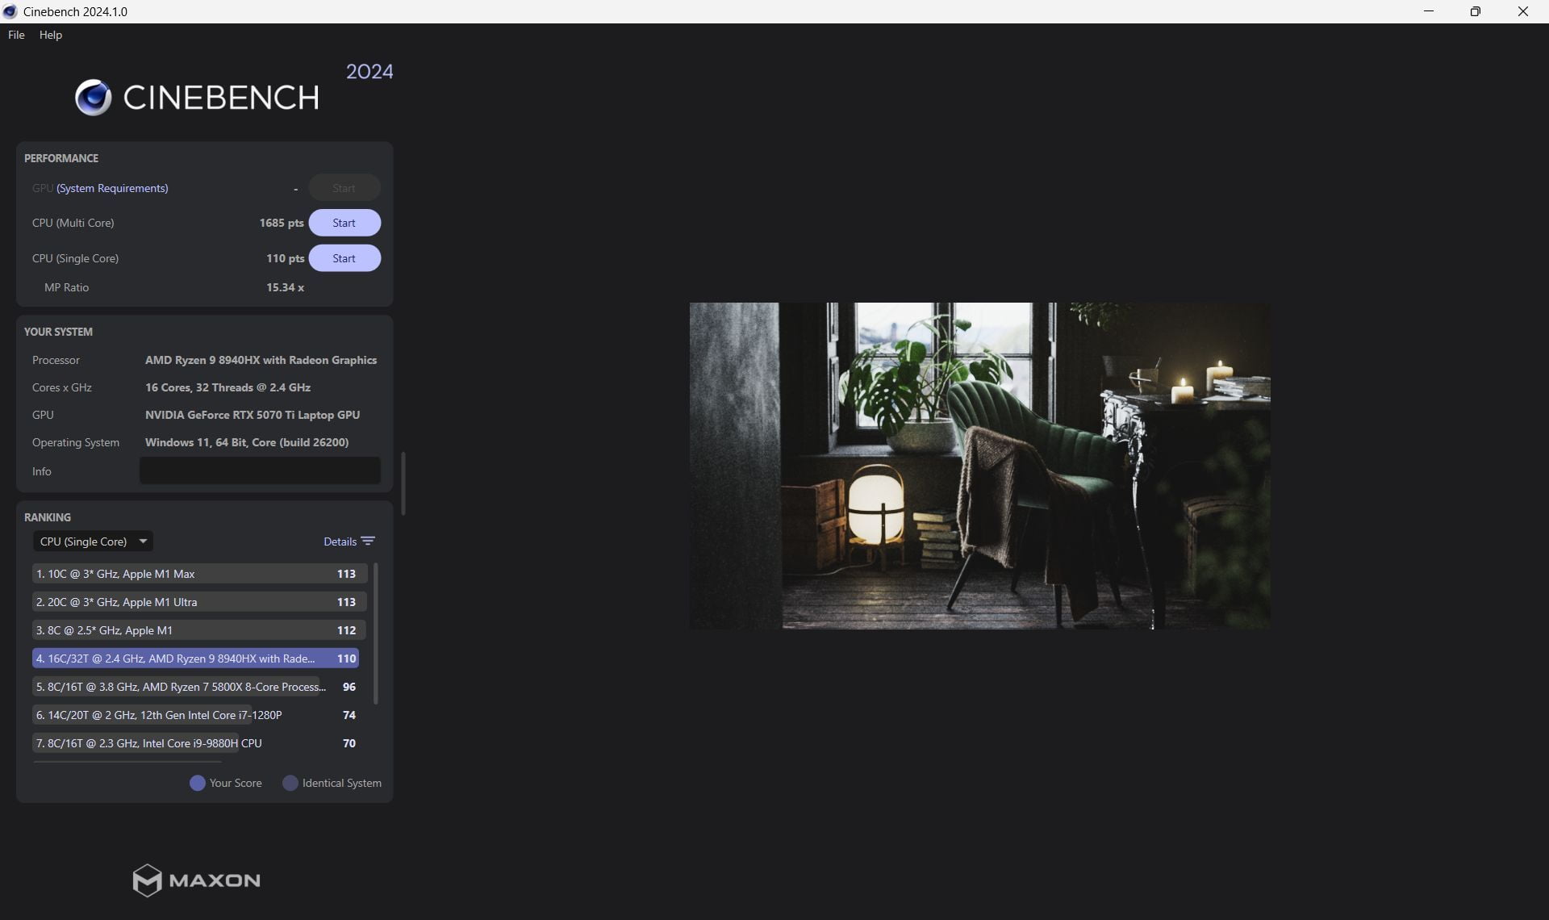Click the NVIDIA GeForce RTX 5070 Ti text
This screenshot has height=920, width=1549.
click(253, 415)
